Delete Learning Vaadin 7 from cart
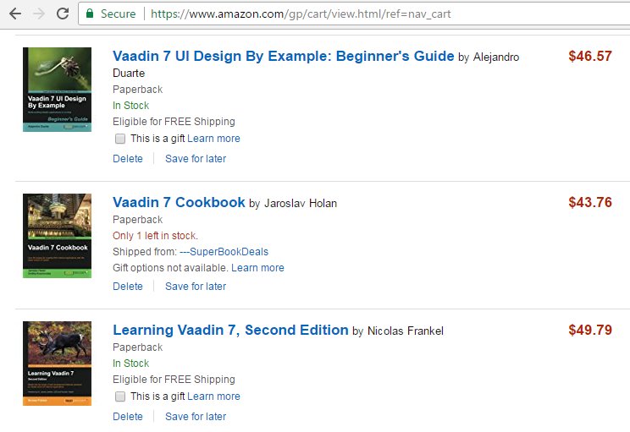630x432 pixels. point(128,417)
